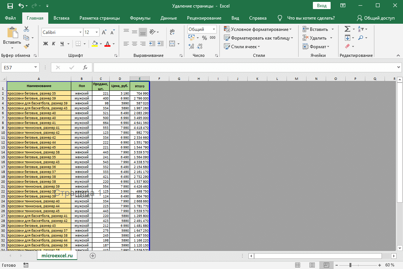Add a new sheet with plus icon
This screenshot has width=403, height=269.
93,256
